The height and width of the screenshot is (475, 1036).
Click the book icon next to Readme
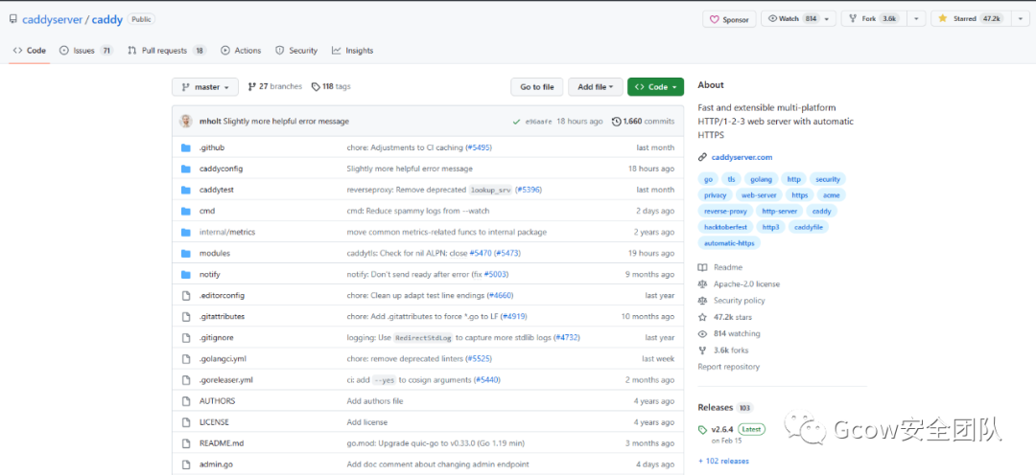click(x=702, y=267)
